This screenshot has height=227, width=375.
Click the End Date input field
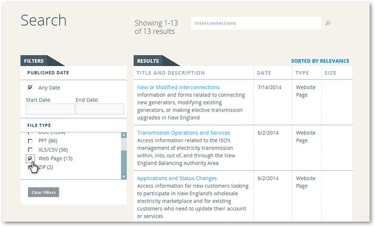tap(99, 109)
